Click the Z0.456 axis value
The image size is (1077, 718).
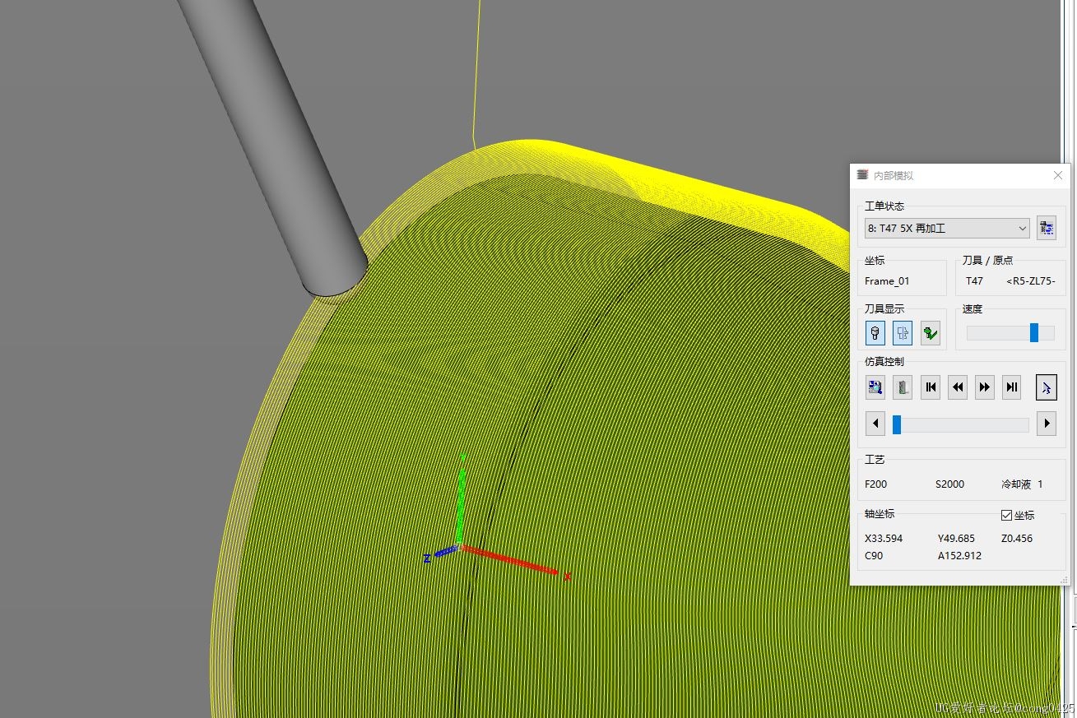pos(1017,539)
